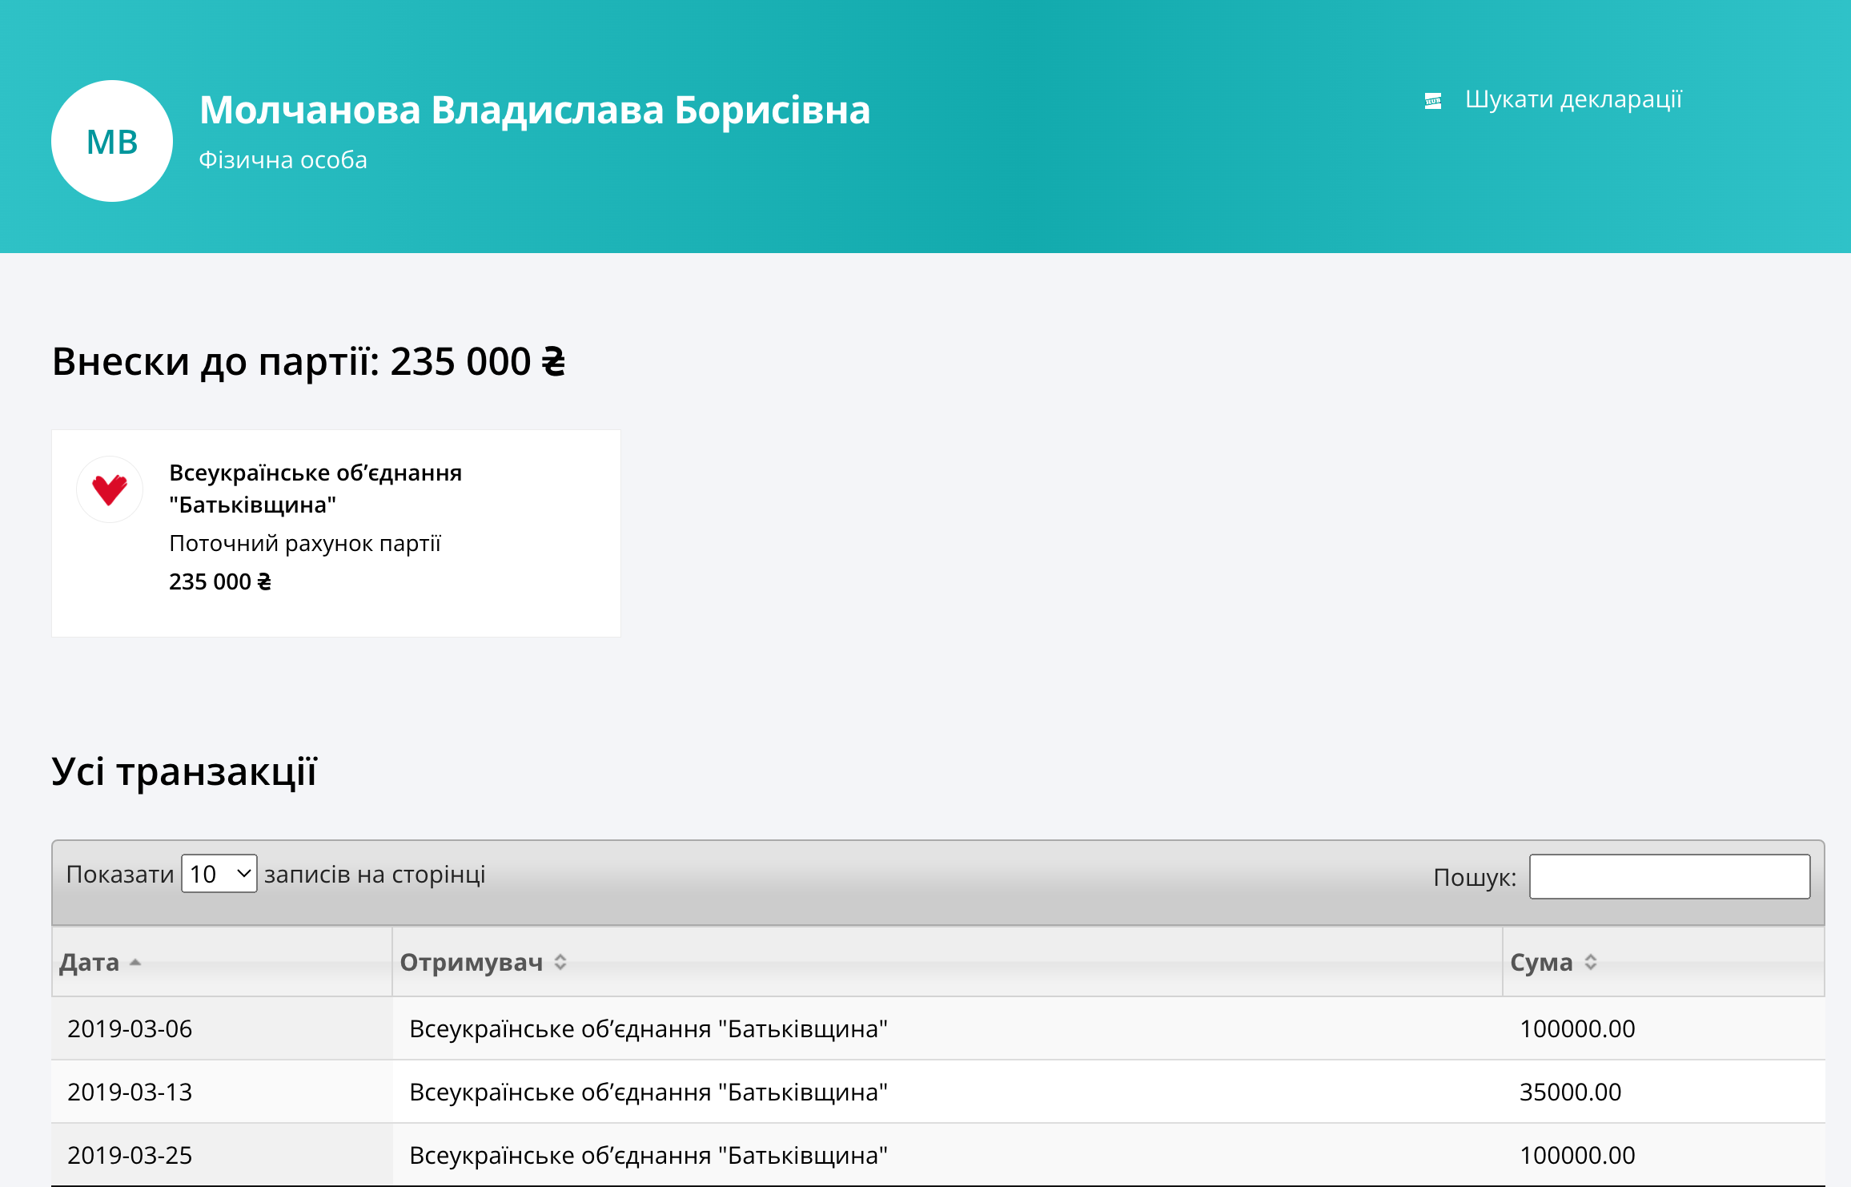
Task: Click the name Молчанова Владислава Борисівна
Action: pos(535,110)
